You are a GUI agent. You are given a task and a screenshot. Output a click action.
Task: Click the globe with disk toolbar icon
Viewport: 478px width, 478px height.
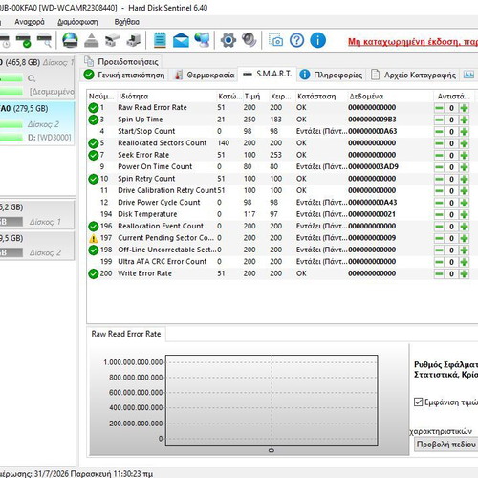[x=70, y=41]
